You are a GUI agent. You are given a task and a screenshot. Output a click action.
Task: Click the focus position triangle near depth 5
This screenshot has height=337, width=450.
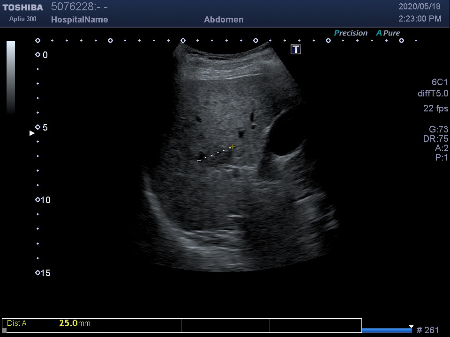click(x=32, y=133)
